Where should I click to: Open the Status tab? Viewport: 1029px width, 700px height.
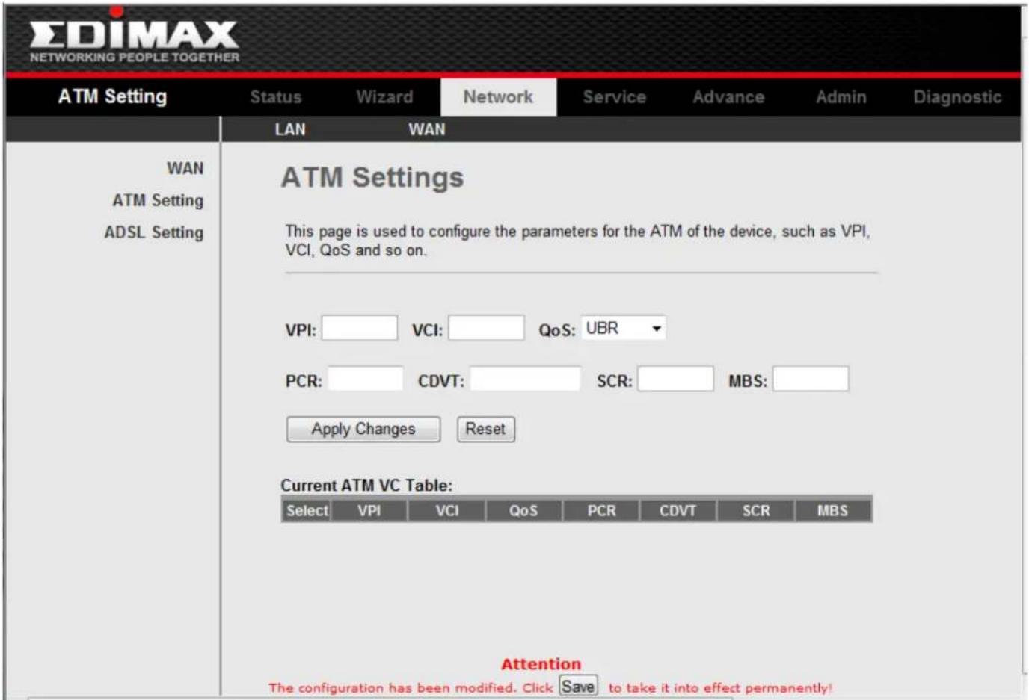click(276, 97)
